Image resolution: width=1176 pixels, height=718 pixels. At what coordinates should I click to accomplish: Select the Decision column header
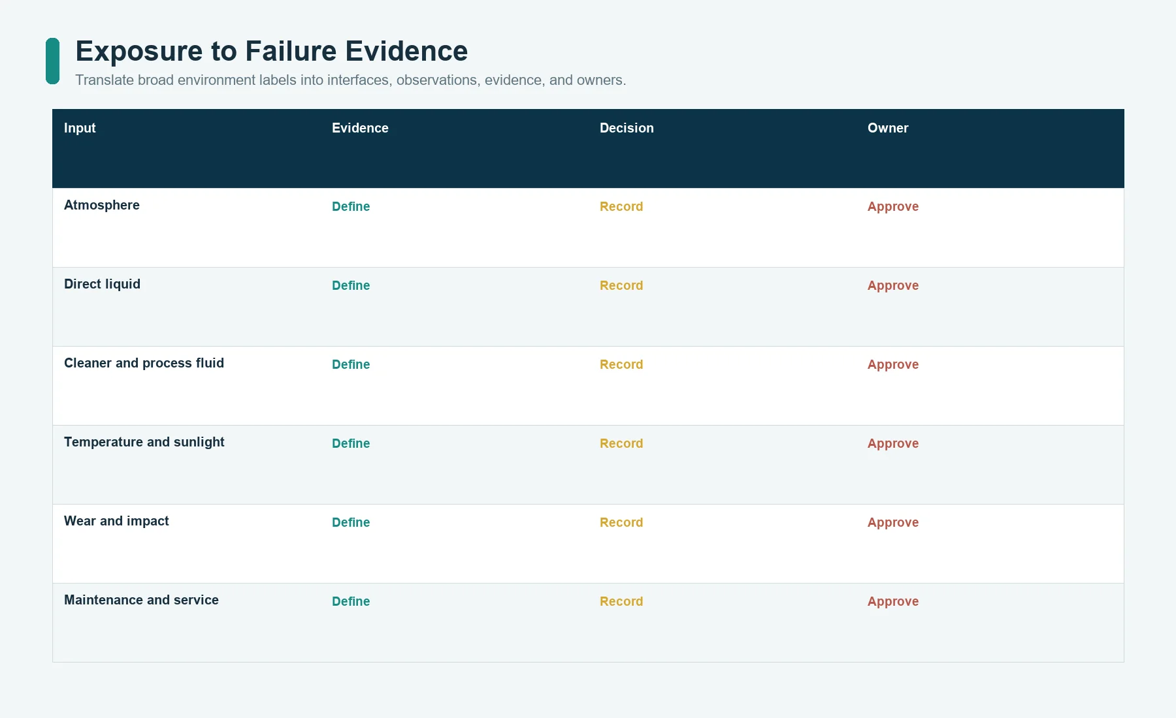pyautogui.click(x=627, y=128)
